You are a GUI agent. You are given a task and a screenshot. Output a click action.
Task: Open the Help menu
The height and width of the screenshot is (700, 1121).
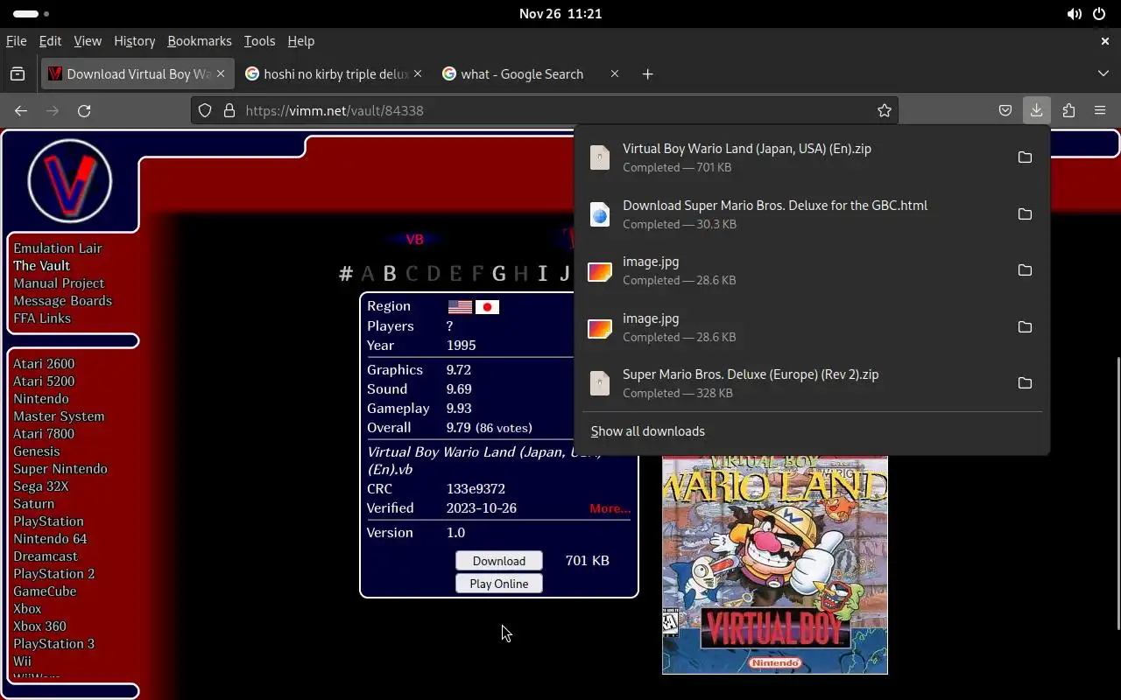300,41
